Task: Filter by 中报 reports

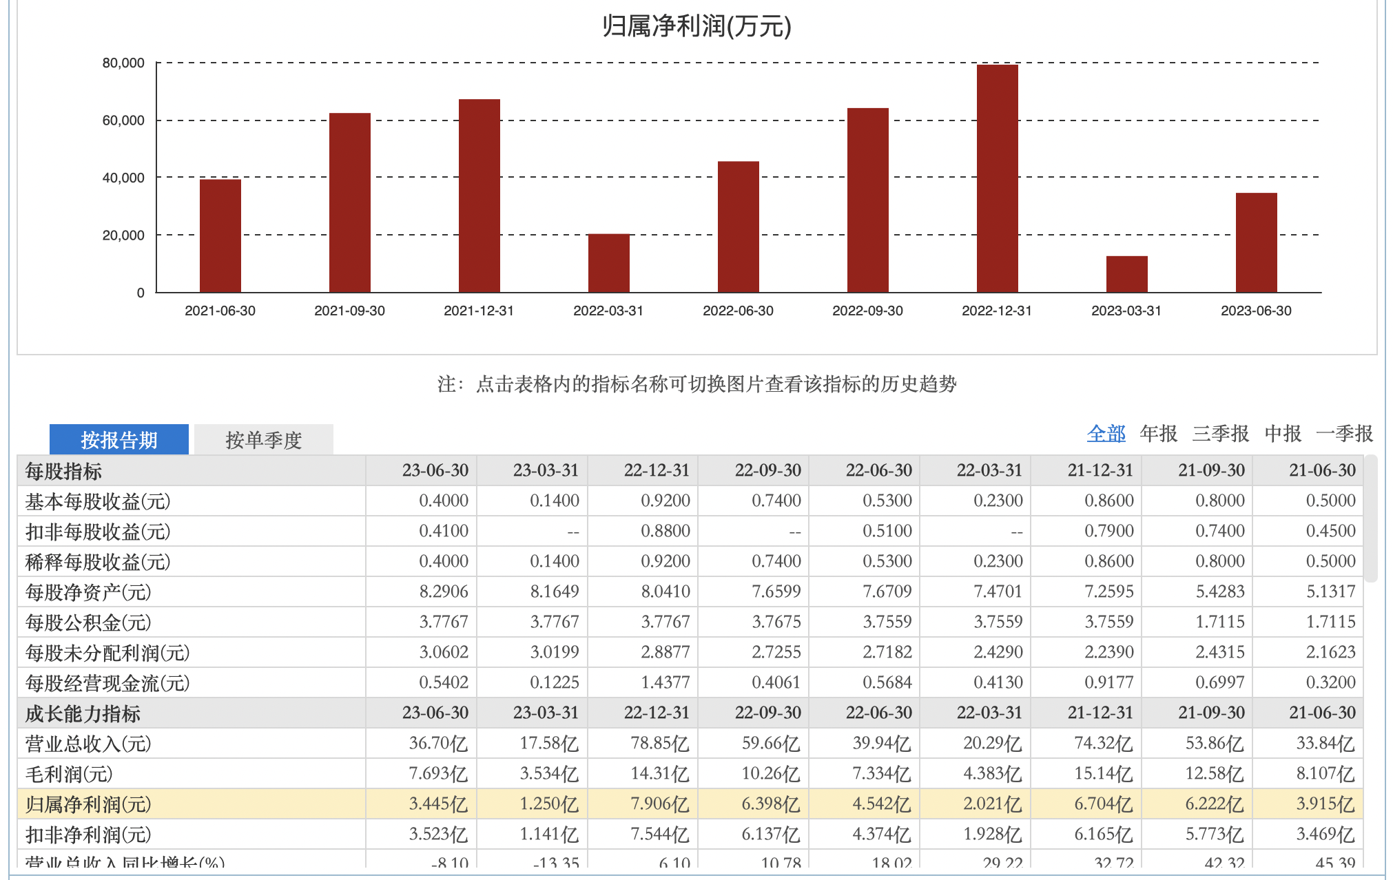Action: (x=1282, y=434)
